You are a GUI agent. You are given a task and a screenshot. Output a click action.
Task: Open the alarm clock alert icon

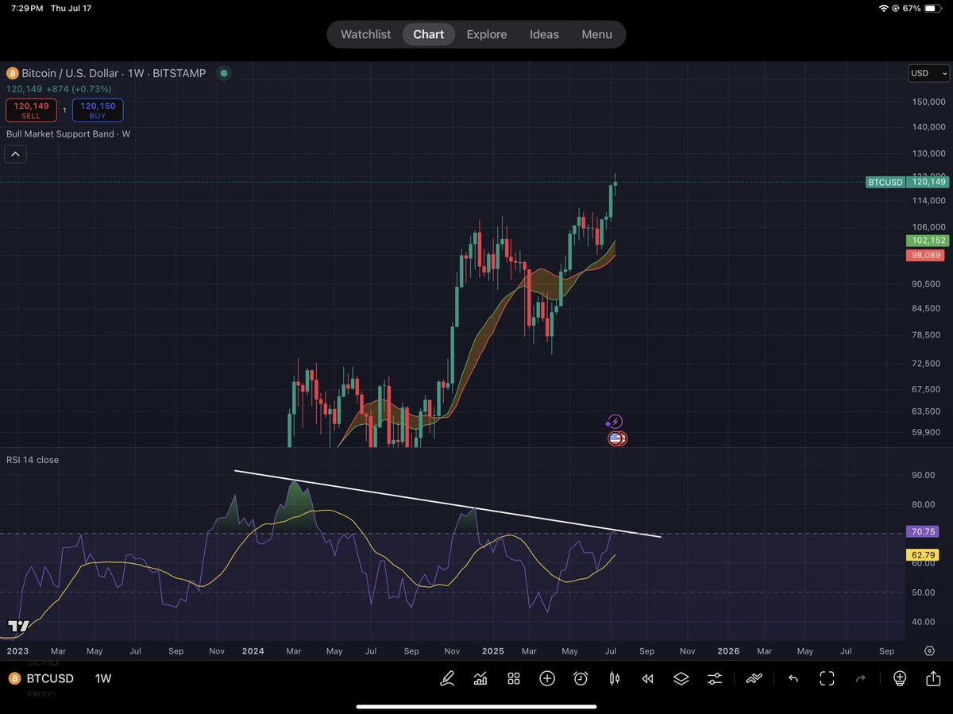[x=581, y=678]
